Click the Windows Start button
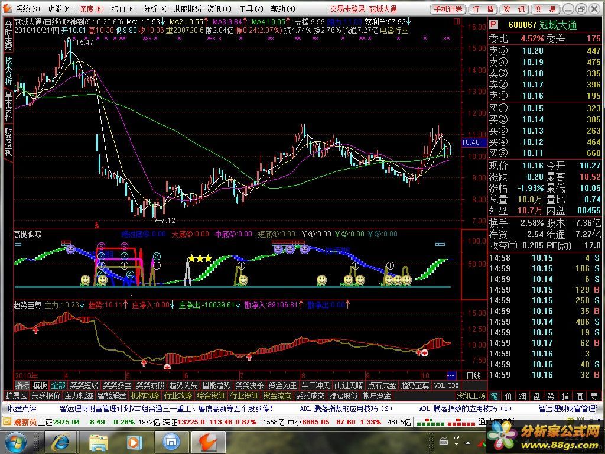The height and width of the screenshot is (454, 605). 15,442
